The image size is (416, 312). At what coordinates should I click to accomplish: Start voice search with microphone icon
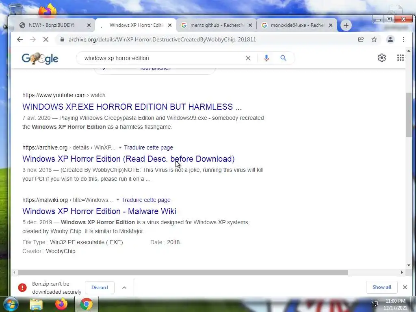pos(266,58)
